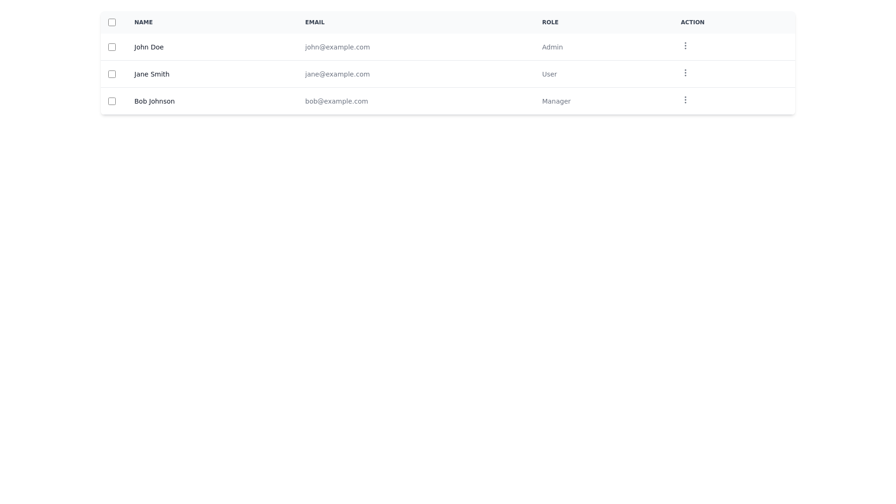Click the Admin role label

pyautogui.click(x=552, y=47)
